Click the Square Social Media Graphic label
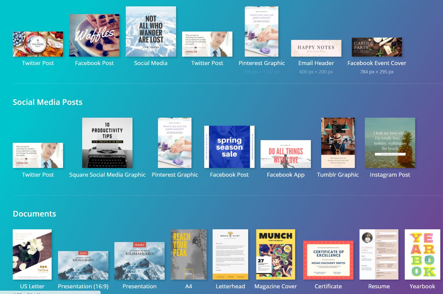The image size is (443, 294). 107,174
